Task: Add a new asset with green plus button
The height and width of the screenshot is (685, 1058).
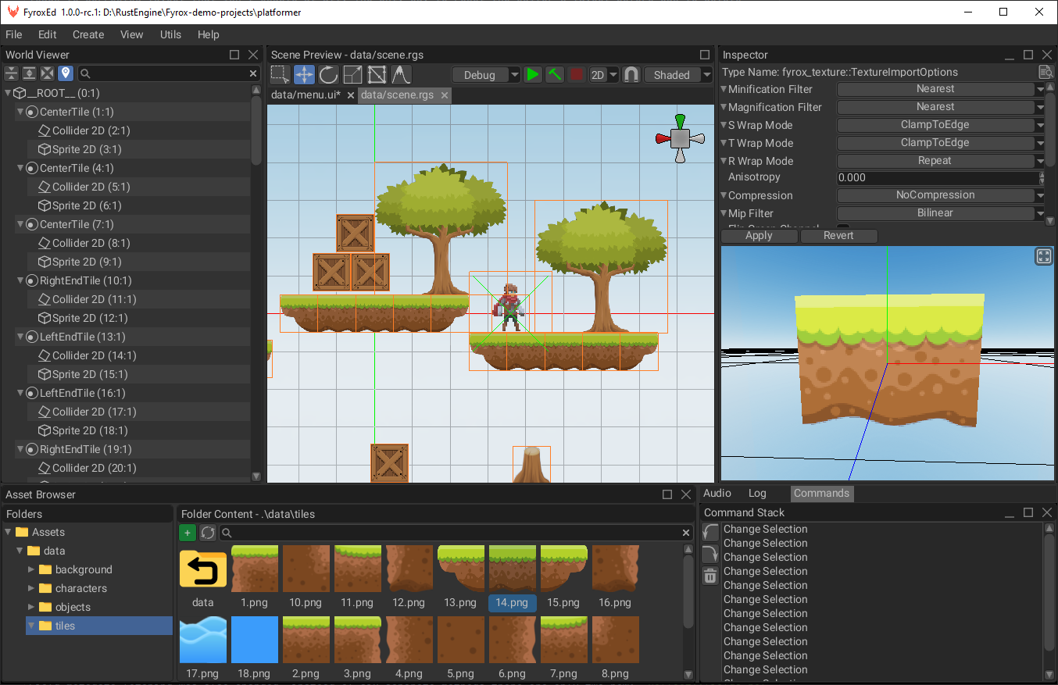Action: (x=188, y=533)
